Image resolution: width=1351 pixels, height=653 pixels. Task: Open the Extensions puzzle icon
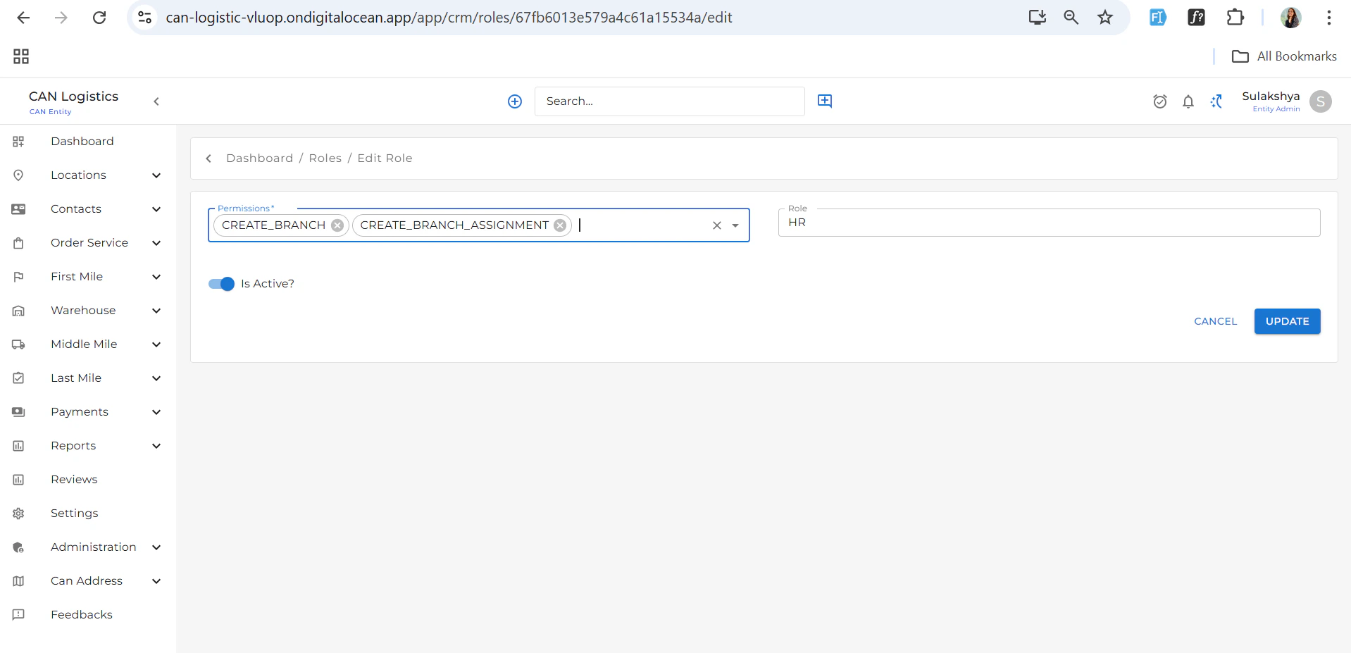[1235, 18]
